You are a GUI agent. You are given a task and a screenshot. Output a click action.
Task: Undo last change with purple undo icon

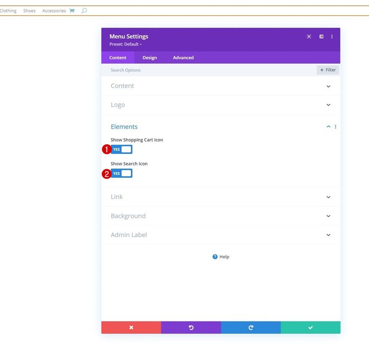(x=191, y=328)
